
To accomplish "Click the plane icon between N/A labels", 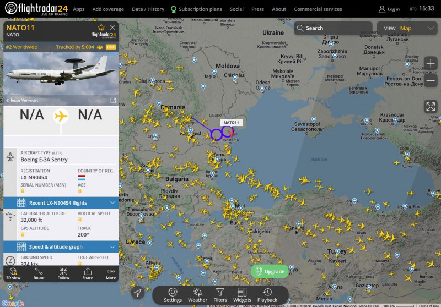I will (61, 116).
